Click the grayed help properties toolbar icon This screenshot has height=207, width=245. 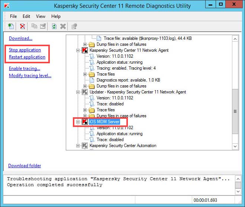tap(74, 26)
